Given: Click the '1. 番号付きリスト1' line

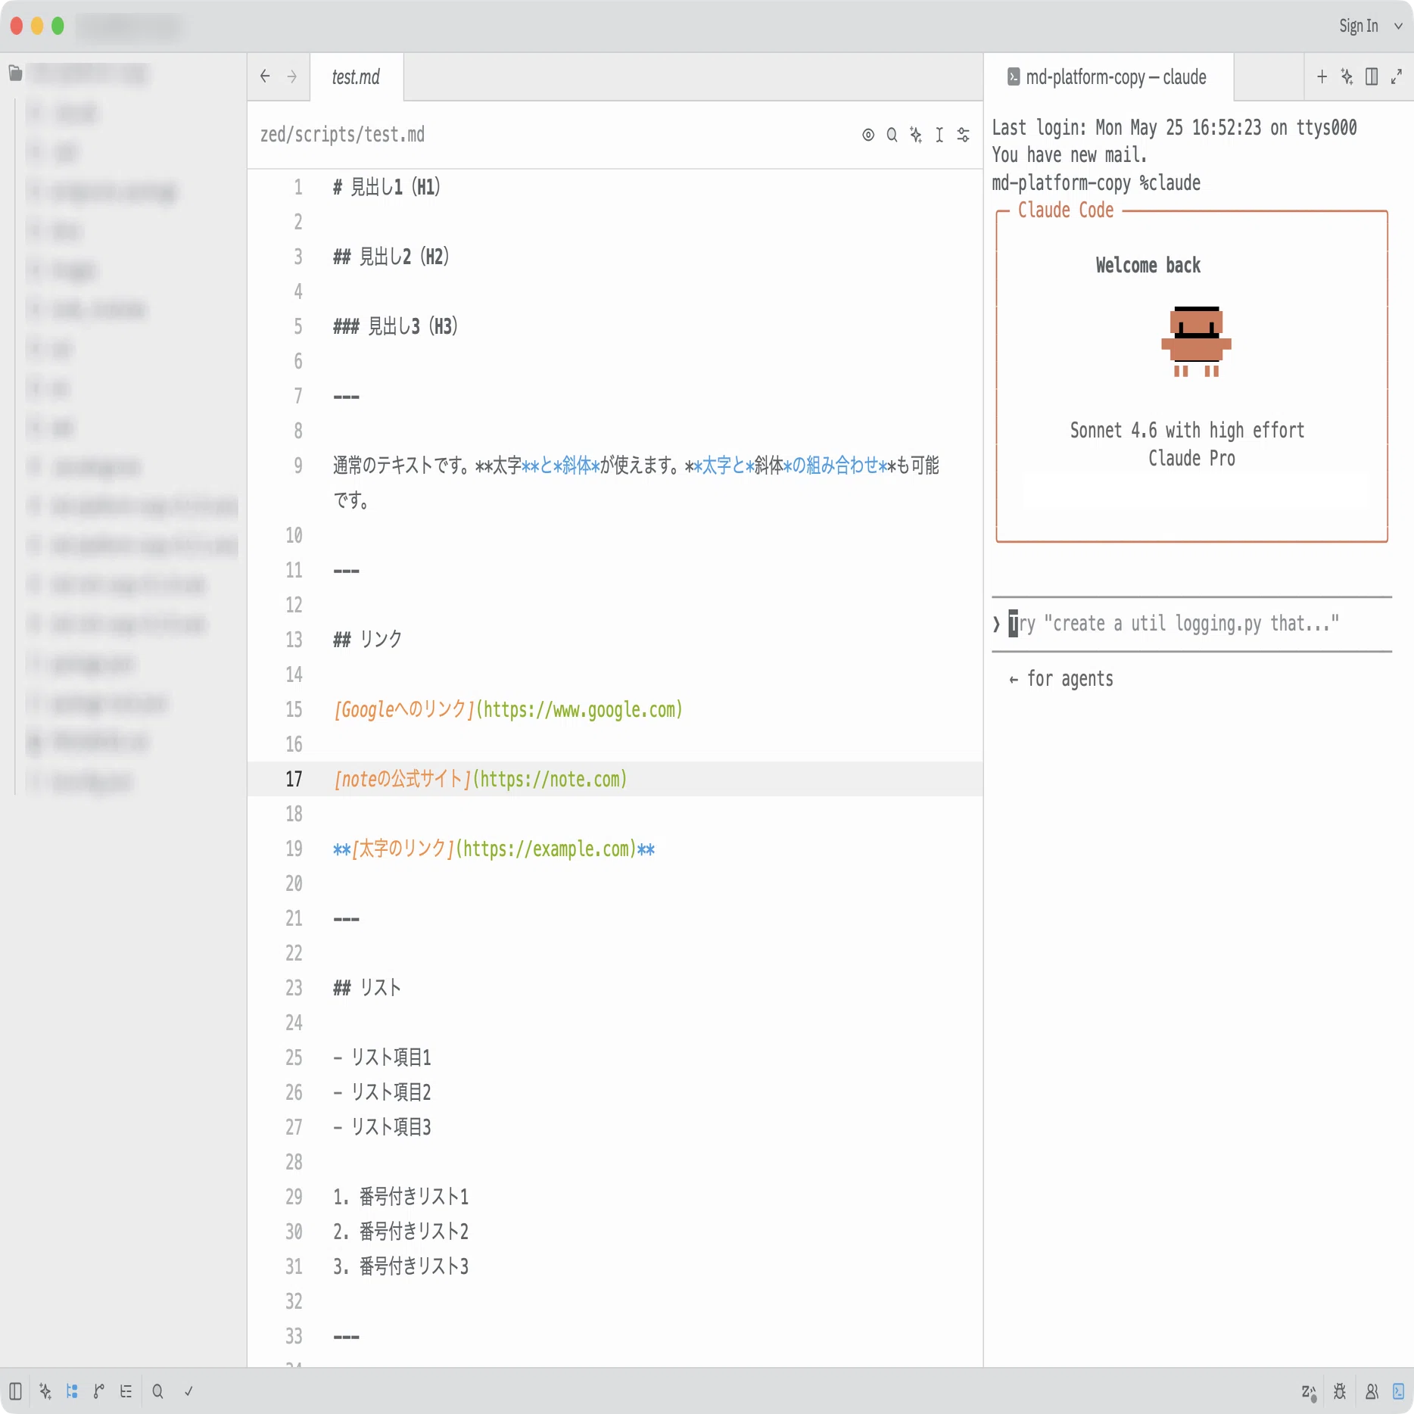Looking at the screenshot, I should pyautogui.click(x=401, y=1197).
